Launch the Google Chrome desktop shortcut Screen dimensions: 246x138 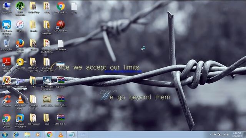point(7,121)
